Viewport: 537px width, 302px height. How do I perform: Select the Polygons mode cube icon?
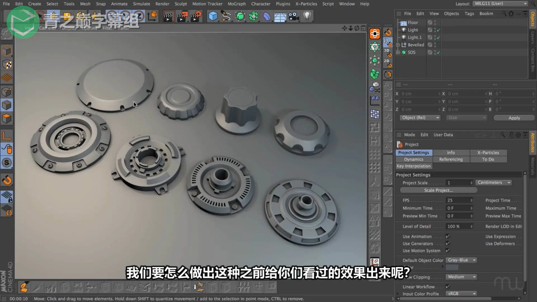[x=7, y=119]
